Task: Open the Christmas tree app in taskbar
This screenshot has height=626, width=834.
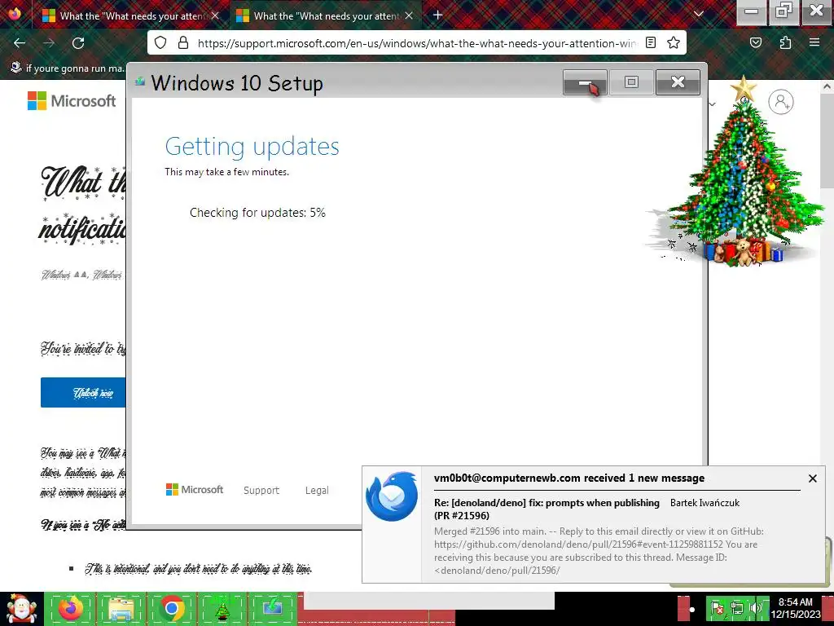Action: 222,608
